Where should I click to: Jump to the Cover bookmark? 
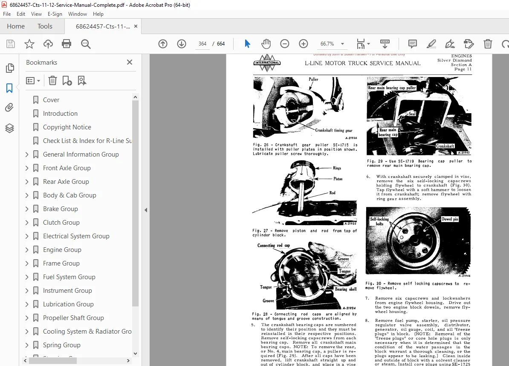tap(51, 100)
